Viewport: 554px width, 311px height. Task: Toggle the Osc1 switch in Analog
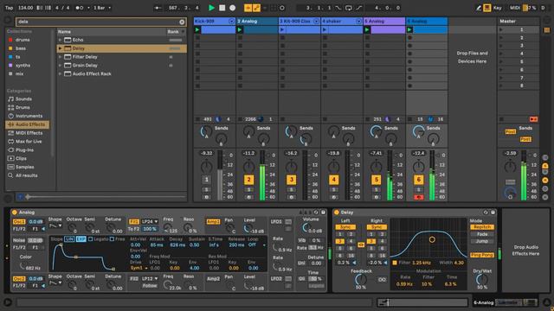coord(19,222)
